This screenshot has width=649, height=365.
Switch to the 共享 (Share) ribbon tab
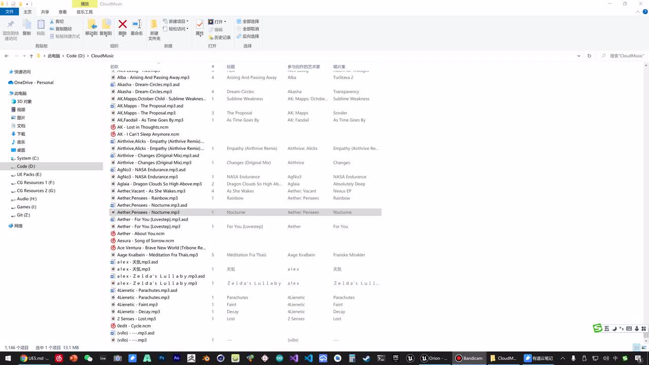click(45, 12)
